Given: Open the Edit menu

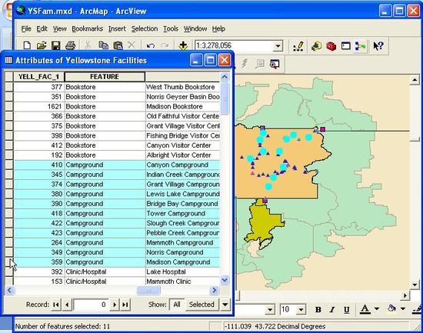Looking at the screenshot, I should [42, 28].
